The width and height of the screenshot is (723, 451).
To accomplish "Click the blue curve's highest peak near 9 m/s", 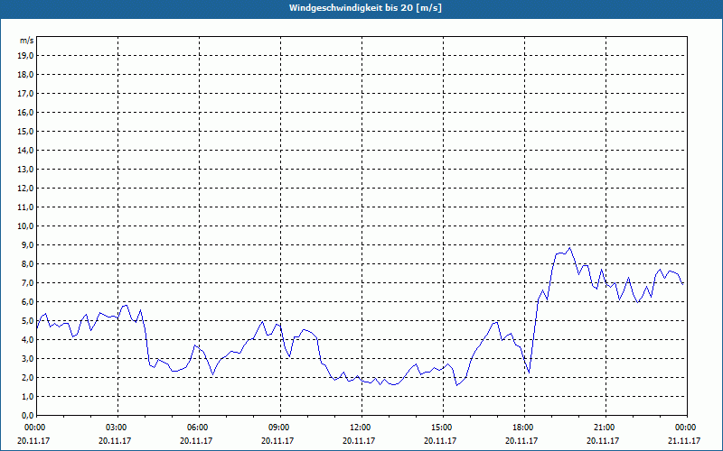I will pos(570,248).
